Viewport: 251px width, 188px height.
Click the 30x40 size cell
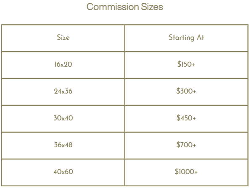[x=63, y=118]
